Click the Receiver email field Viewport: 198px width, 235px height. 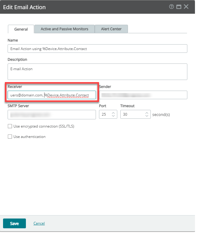pos(52,95)
